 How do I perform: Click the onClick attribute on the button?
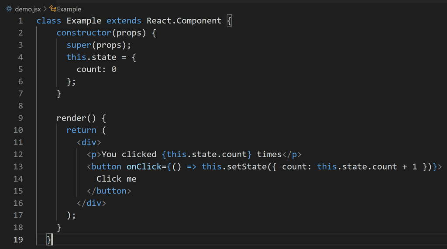point(141,166)
